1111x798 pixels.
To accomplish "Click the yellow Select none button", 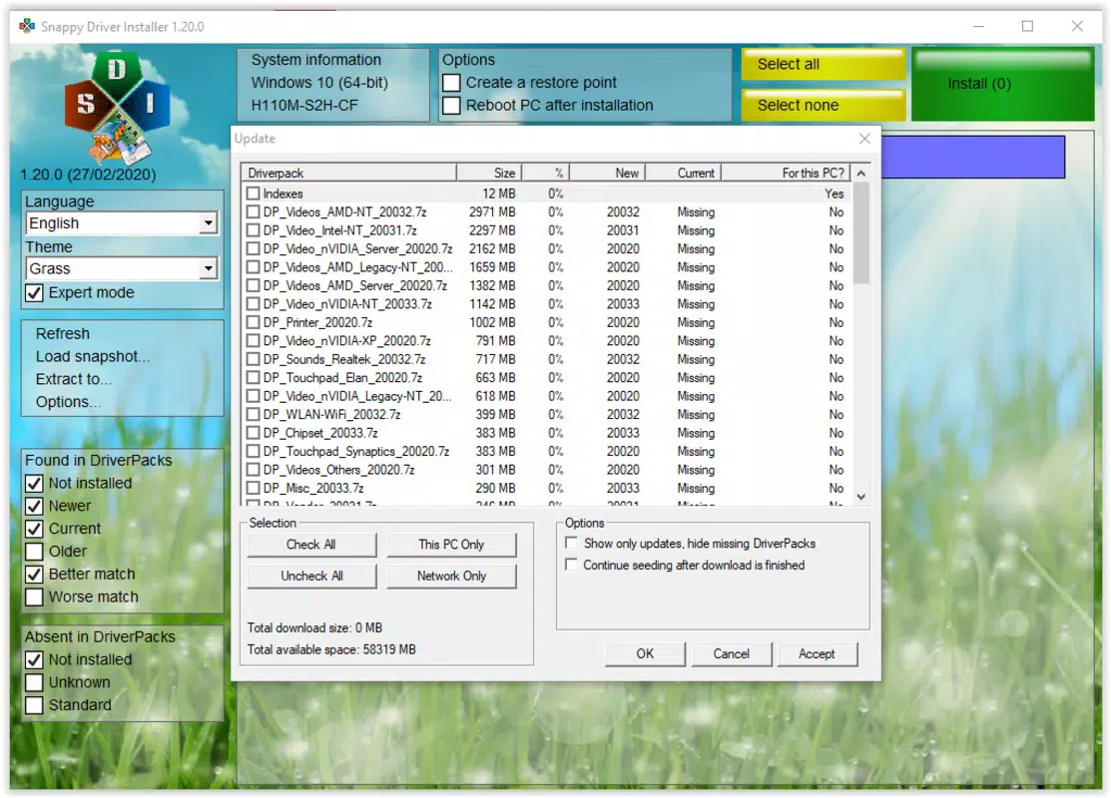I will (x=824, y=106).
